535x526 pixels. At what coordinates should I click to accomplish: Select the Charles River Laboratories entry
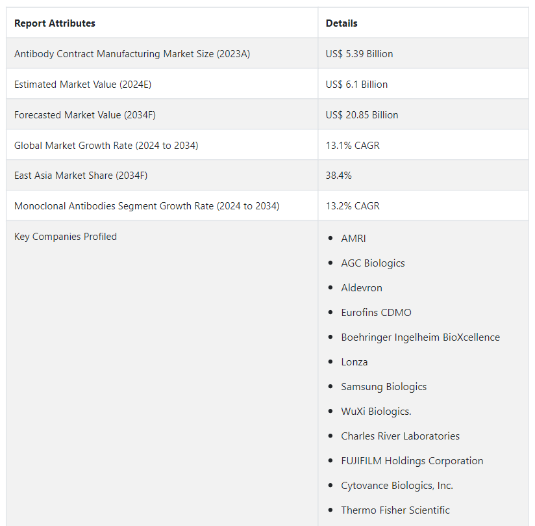point(400,436)
